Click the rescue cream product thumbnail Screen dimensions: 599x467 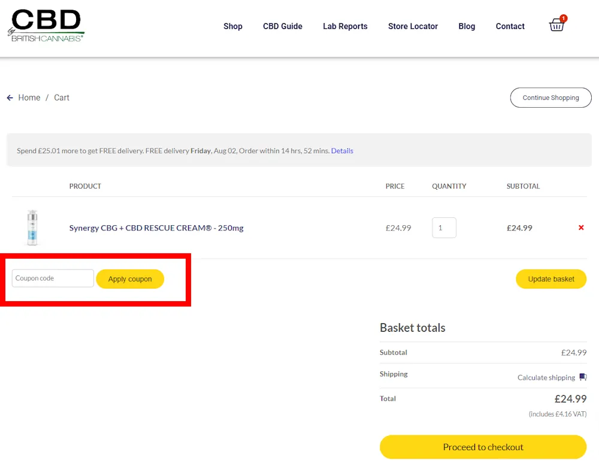tap(32, 227)
